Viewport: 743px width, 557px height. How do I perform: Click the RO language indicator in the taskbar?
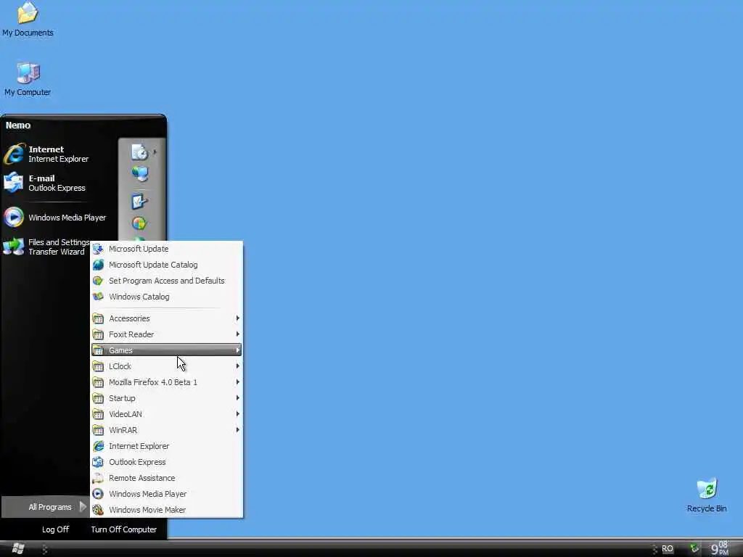tap(668, 548)
